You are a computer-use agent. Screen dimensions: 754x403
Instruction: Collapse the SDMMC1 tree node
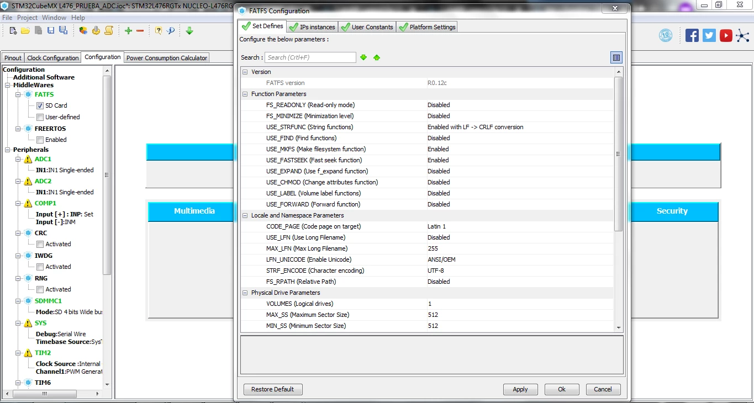18,301
